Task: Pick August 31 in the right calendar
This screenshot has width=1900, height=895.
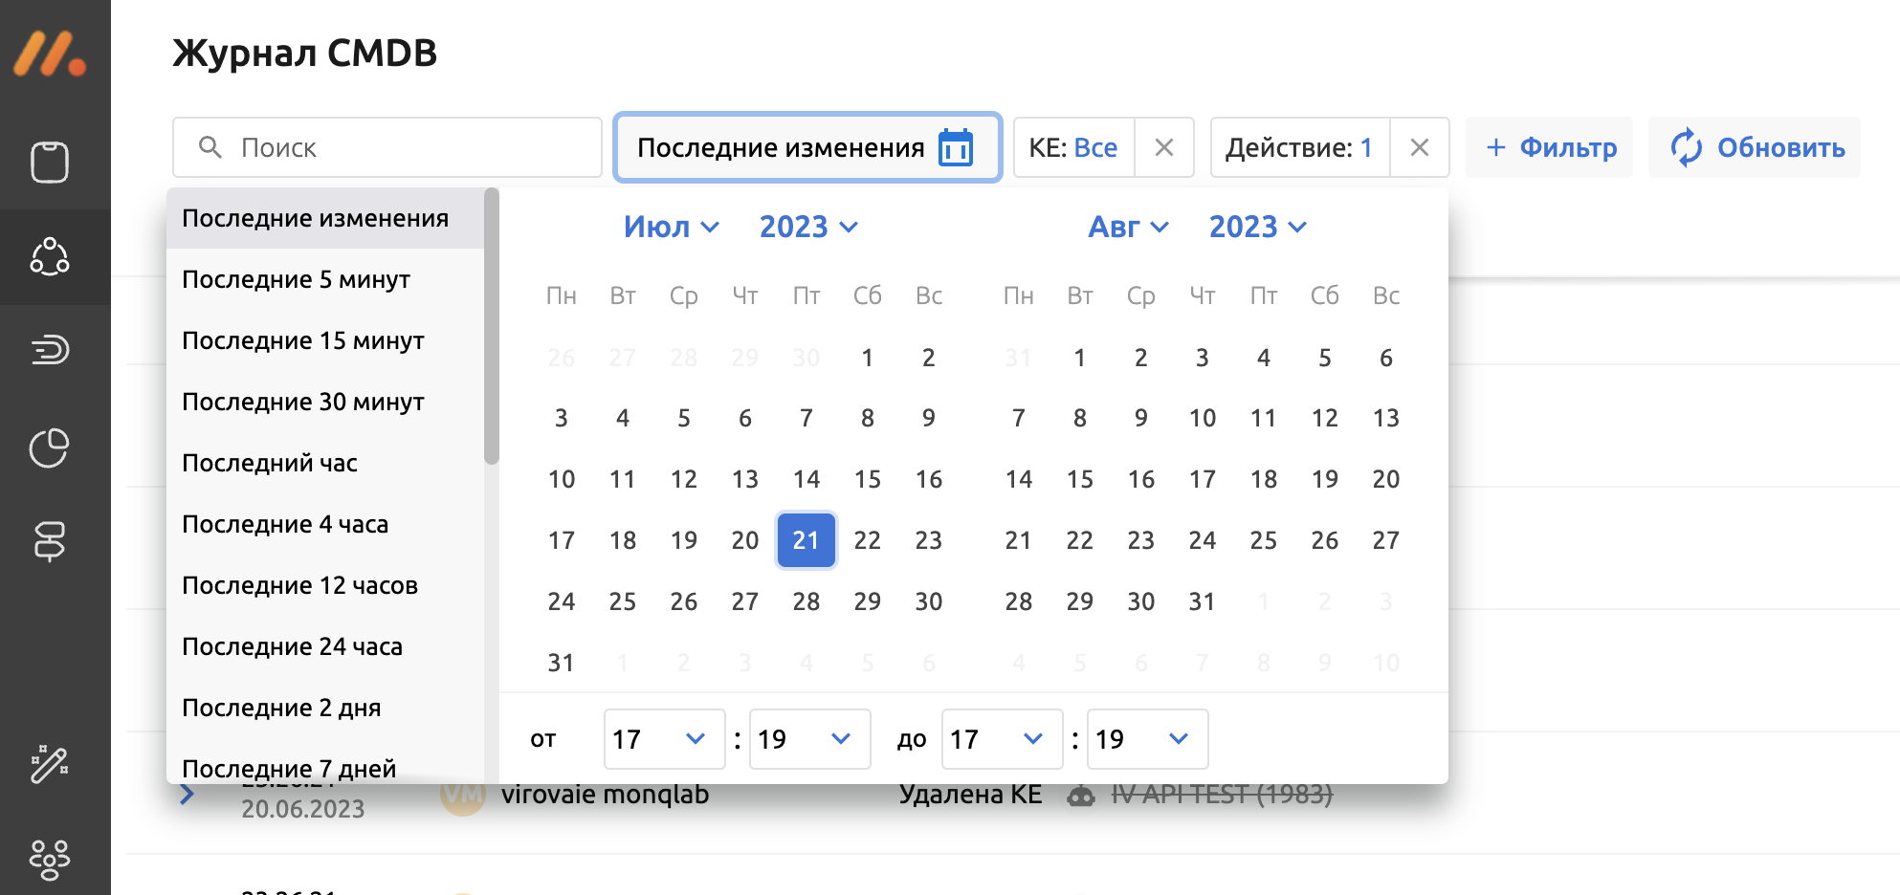Action: point(1203,601)
